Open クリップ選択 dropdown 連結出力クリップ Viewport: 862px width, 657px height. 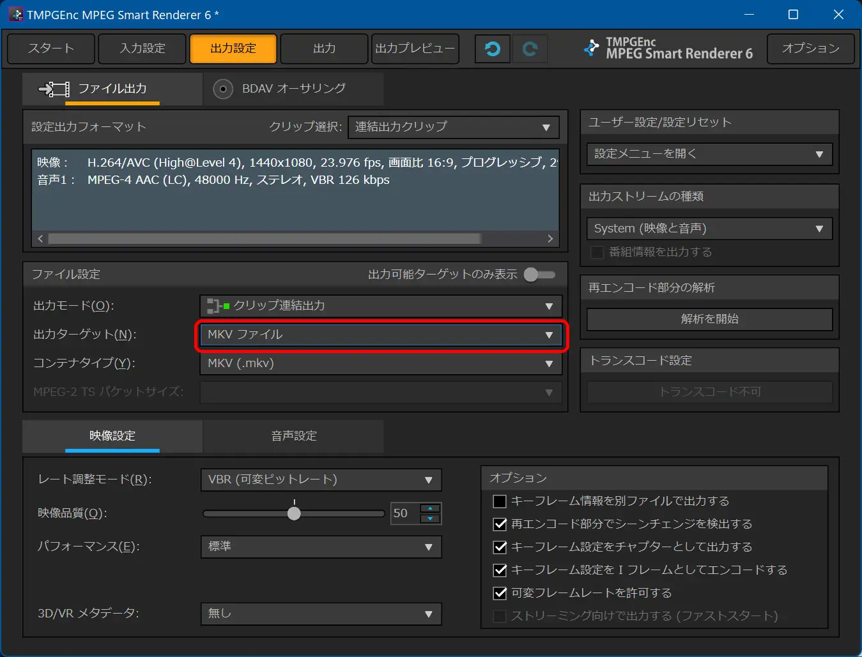tap(454, 127)
